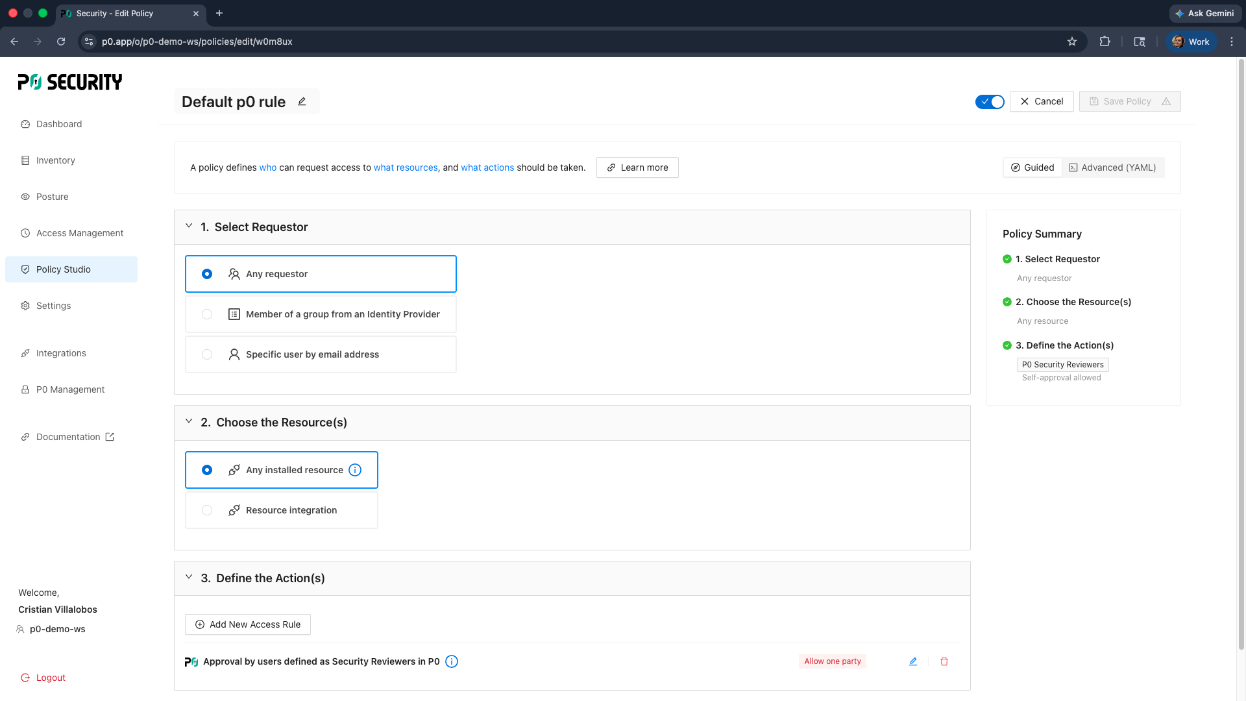Collapse the Select Requestor section
Image resolution: width=1246 pixels, height=701 pixels.
point(189,226)
